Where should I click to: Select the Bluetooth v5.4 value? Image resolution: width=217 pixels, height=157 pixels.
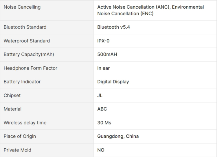pyautogui.click(x=111, y=27)
